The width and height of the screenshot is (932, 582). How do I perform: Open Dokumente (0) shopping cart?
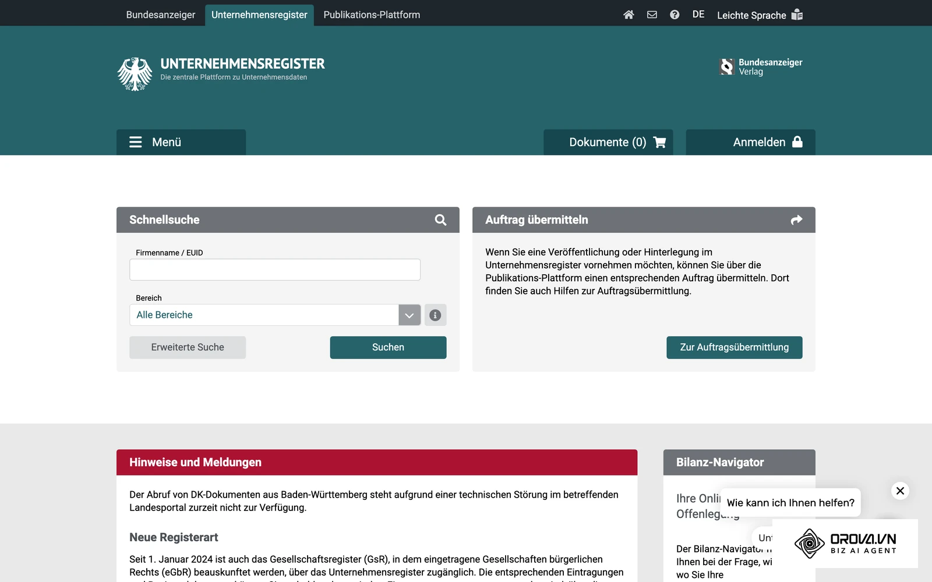[x=608, y=142]
